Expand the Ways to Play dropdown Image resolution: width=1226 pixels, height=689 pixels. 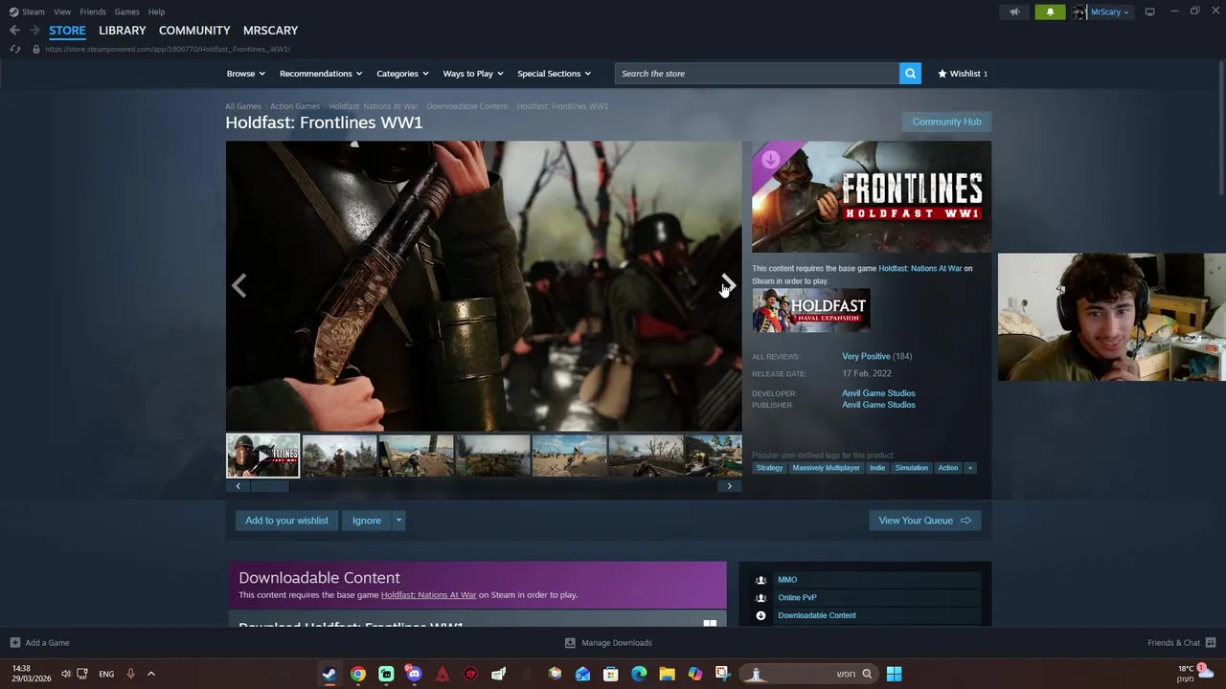[x=473, y=74]
